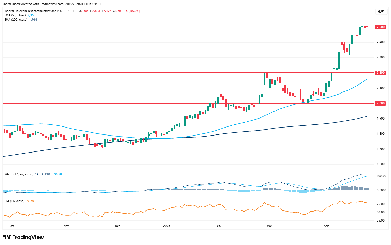Click the Feb label on time axis
This screenshot has height=245, width=391.
(218, 226)
